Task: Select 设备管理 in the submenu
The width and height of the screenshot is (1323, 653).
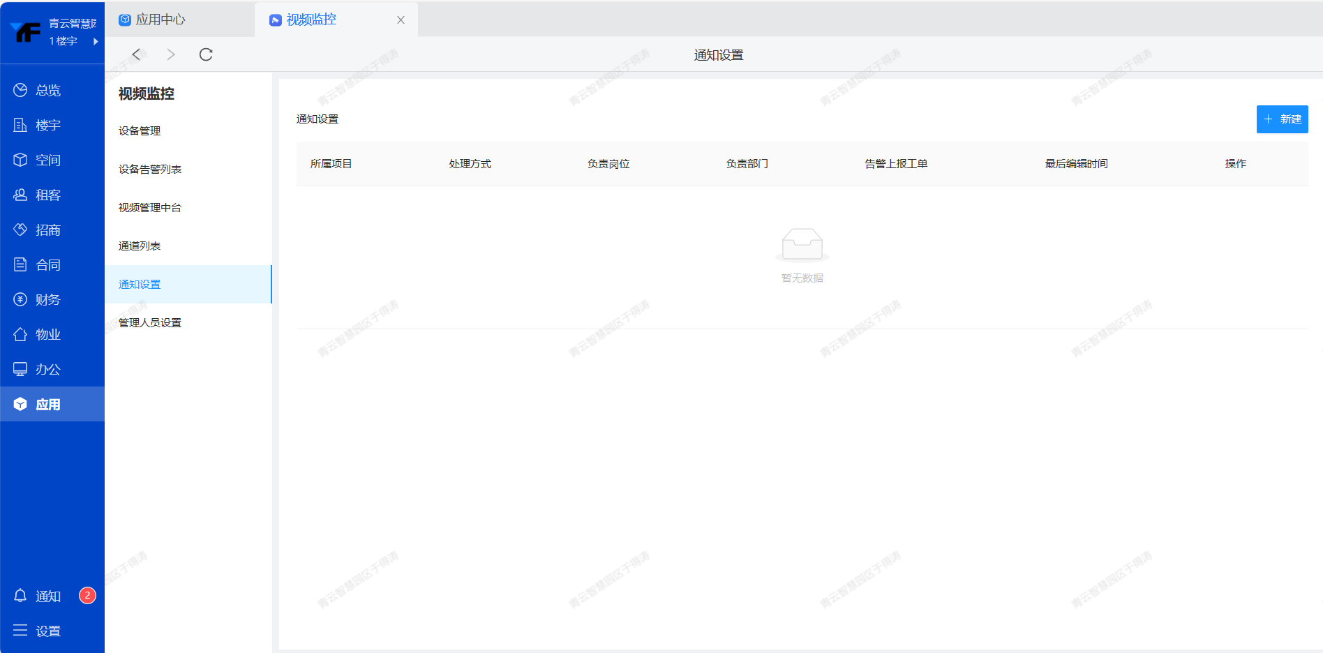Action: (x=140, y=131)
